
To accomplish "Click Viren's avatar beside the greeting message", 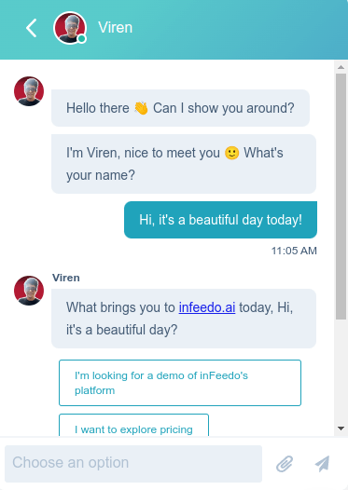I will coord(29,91).
